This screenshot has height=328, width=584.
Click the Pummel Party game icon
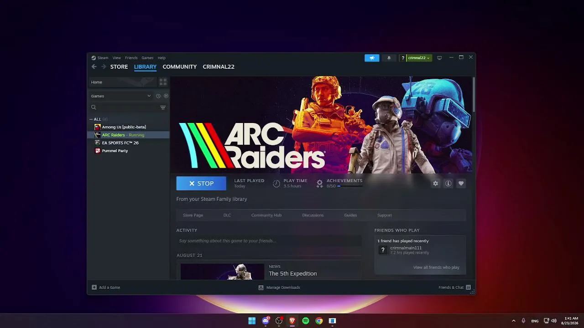tap(97, 151)
